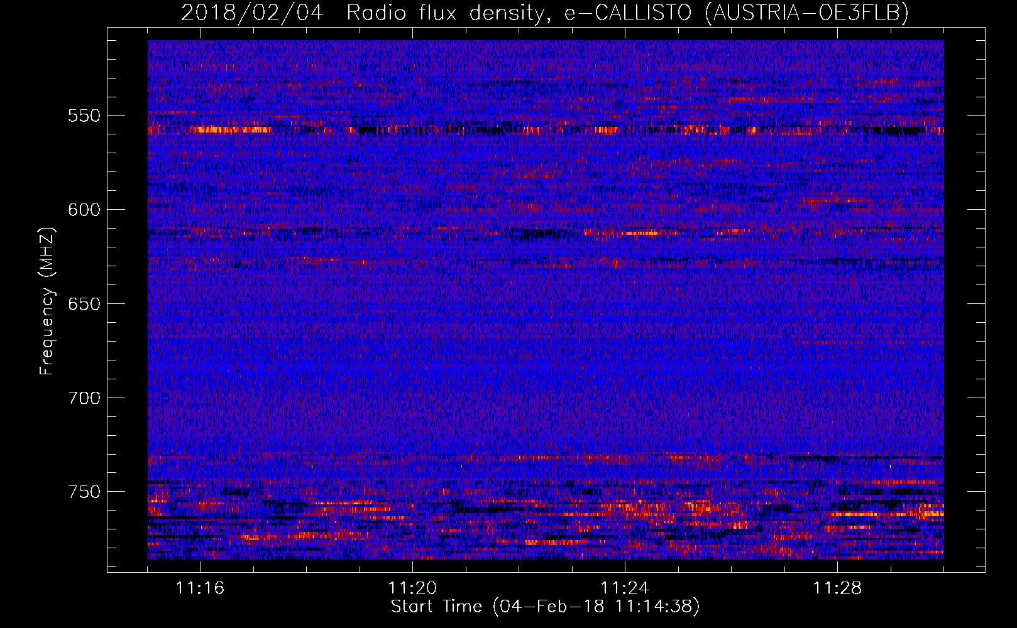Click the 700 frequency tick label

coord(84,398)
